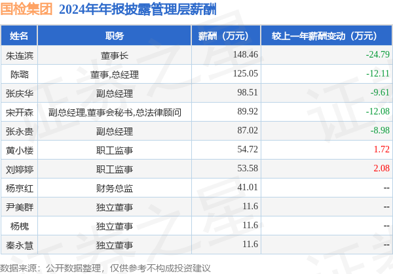Click the salary value 125.05
This screenshot has width=393, height=274.
246,73
